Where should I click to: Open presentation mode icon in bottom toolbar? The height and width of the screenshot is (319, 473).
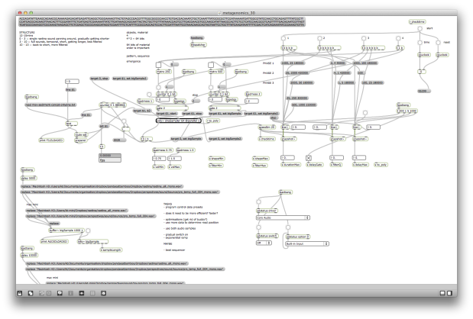[60, 293]
